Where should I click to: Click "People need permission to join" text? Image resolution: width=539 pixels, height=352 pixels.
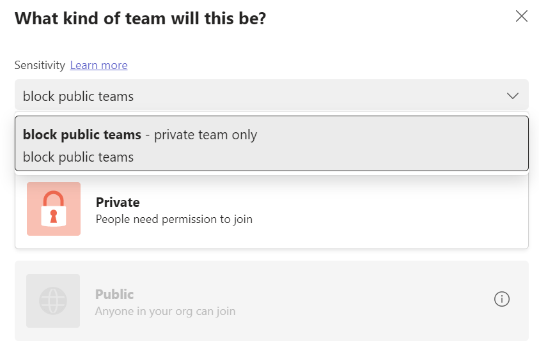pyautogui.click(x=174, y=219)
